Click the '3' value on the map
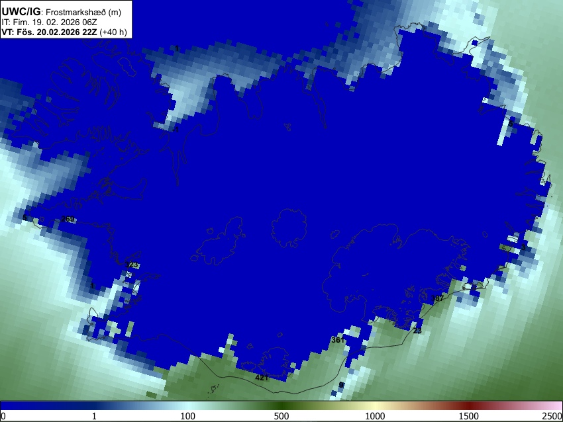The height and width of the screenshot is (422, 563). (523, 247)
